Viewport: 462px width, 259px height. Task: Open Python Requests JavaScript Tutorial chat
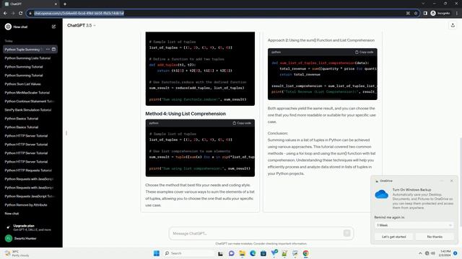click(x=30, y=196)
